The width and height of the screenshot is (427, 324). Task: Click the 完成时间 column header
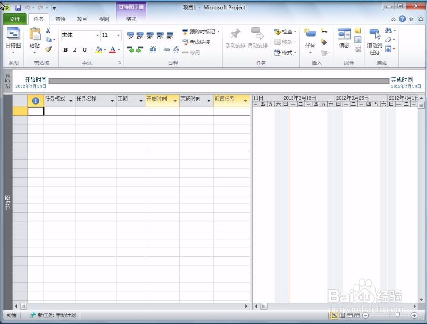(x=196, y=101)
